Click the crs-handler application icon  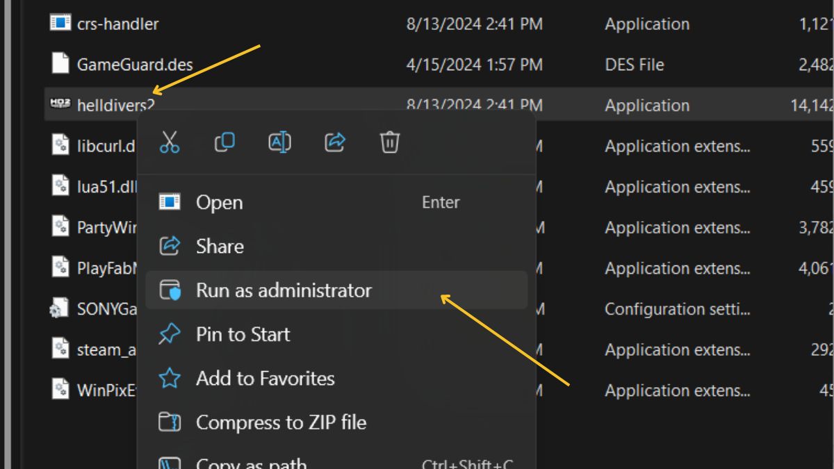[60, 23]
